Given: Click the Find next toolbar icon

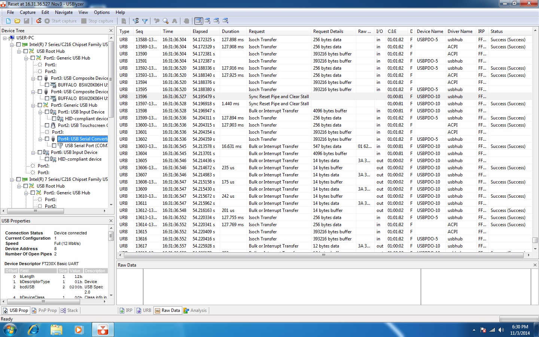Looking at the screenshot, I should 174,21.
